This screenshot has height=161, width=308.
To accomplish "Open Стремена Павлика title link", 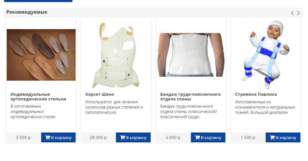I will pos(256,94).
